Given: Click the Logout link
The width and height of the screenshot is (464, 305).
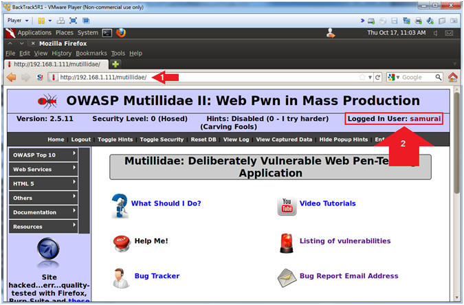Looking at the screenshot, I should pyautogui.click(x=81, y=139).
